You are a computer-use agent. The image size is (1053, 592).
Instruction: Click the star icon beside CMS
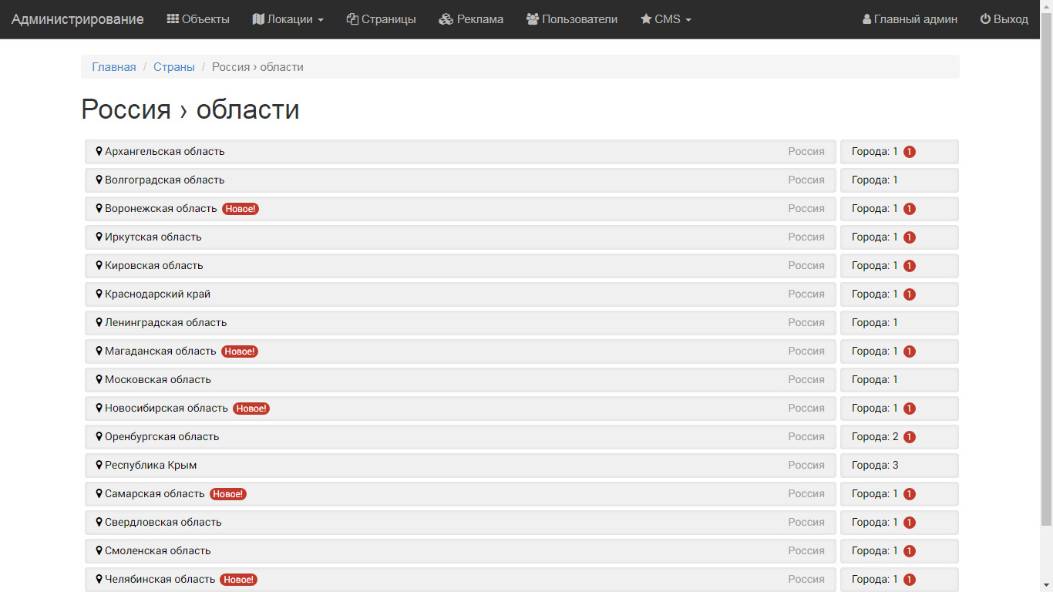(646, 19)
